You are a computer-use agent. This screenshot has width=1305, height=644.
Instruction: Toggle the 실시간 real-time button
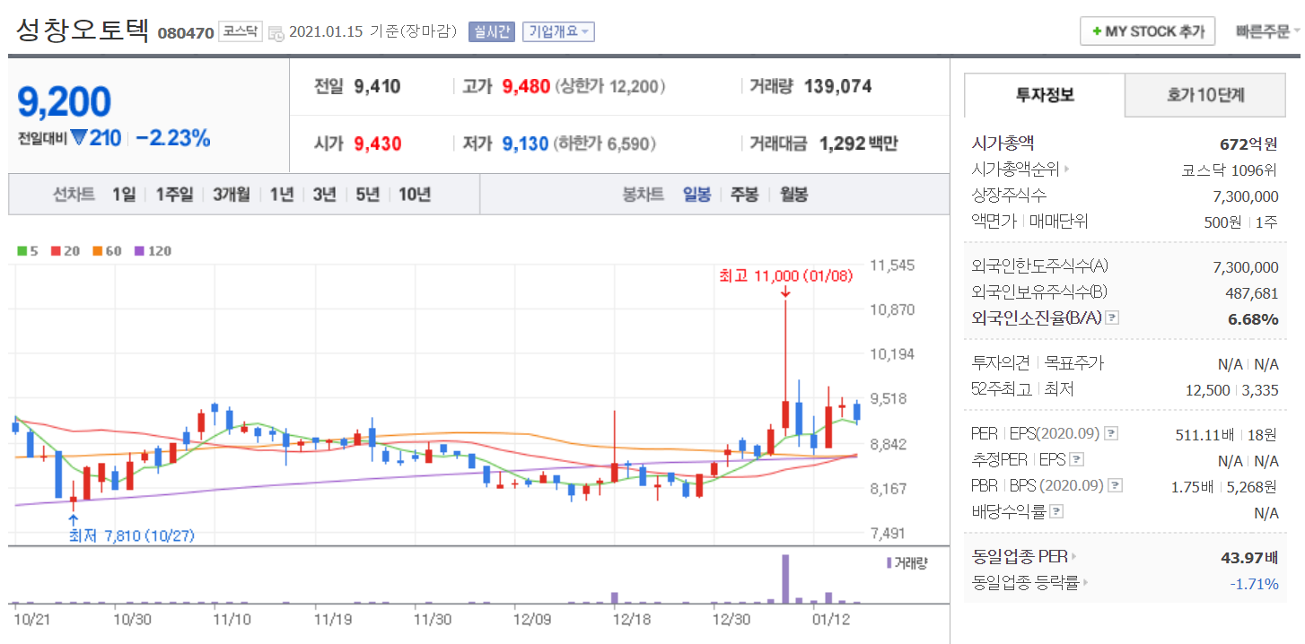(x=491, y=31)
